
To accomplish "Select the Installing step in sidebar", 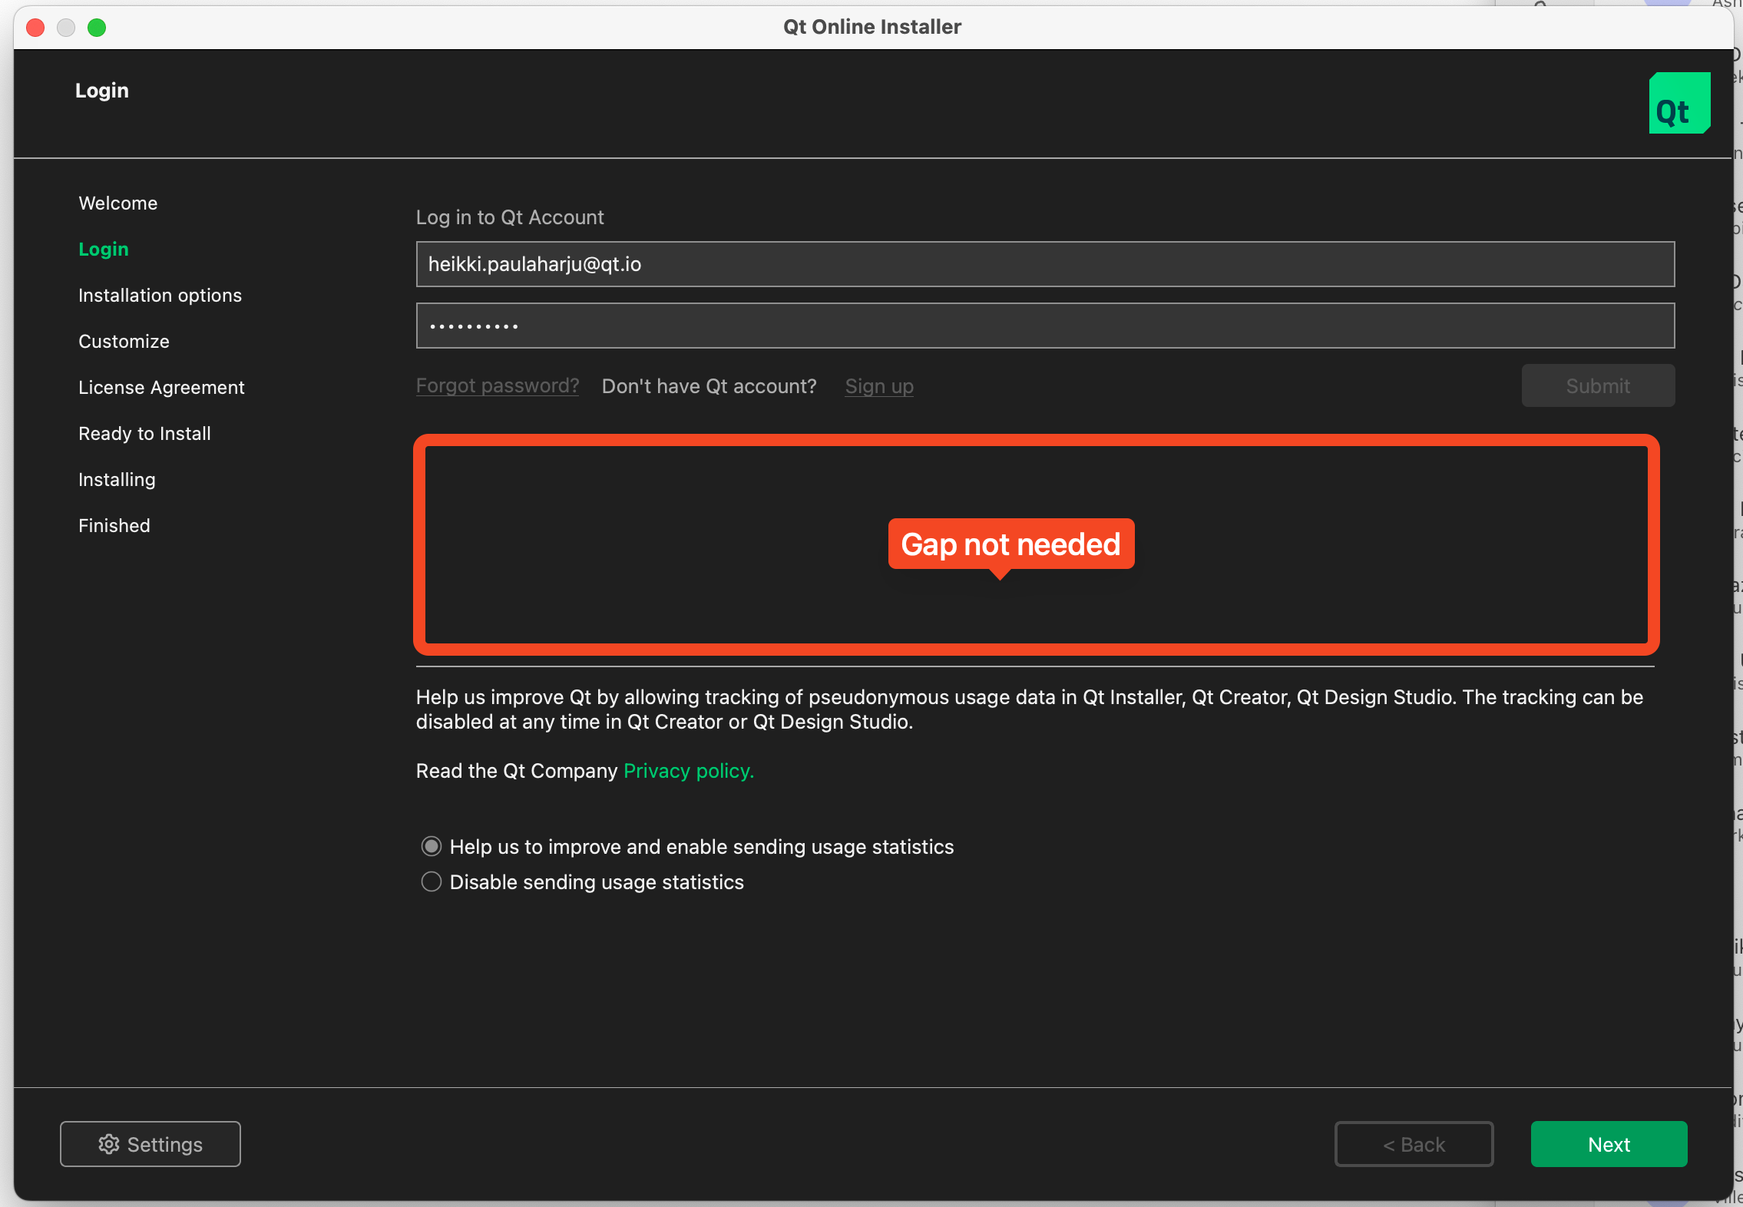I will click(117, 480).
